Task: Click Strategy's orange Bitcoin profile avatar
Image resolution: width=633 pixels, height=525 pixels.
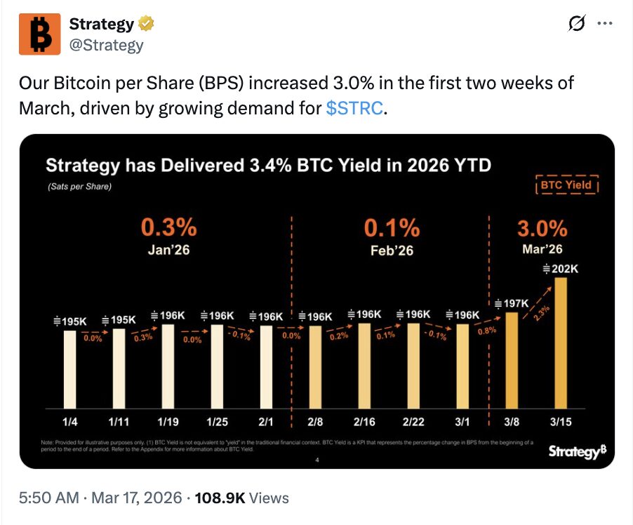Action: tap(39, 33)
